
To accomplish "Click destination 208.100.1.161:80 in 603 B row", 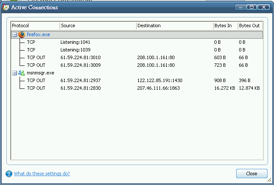I will (x=156, y=58).
